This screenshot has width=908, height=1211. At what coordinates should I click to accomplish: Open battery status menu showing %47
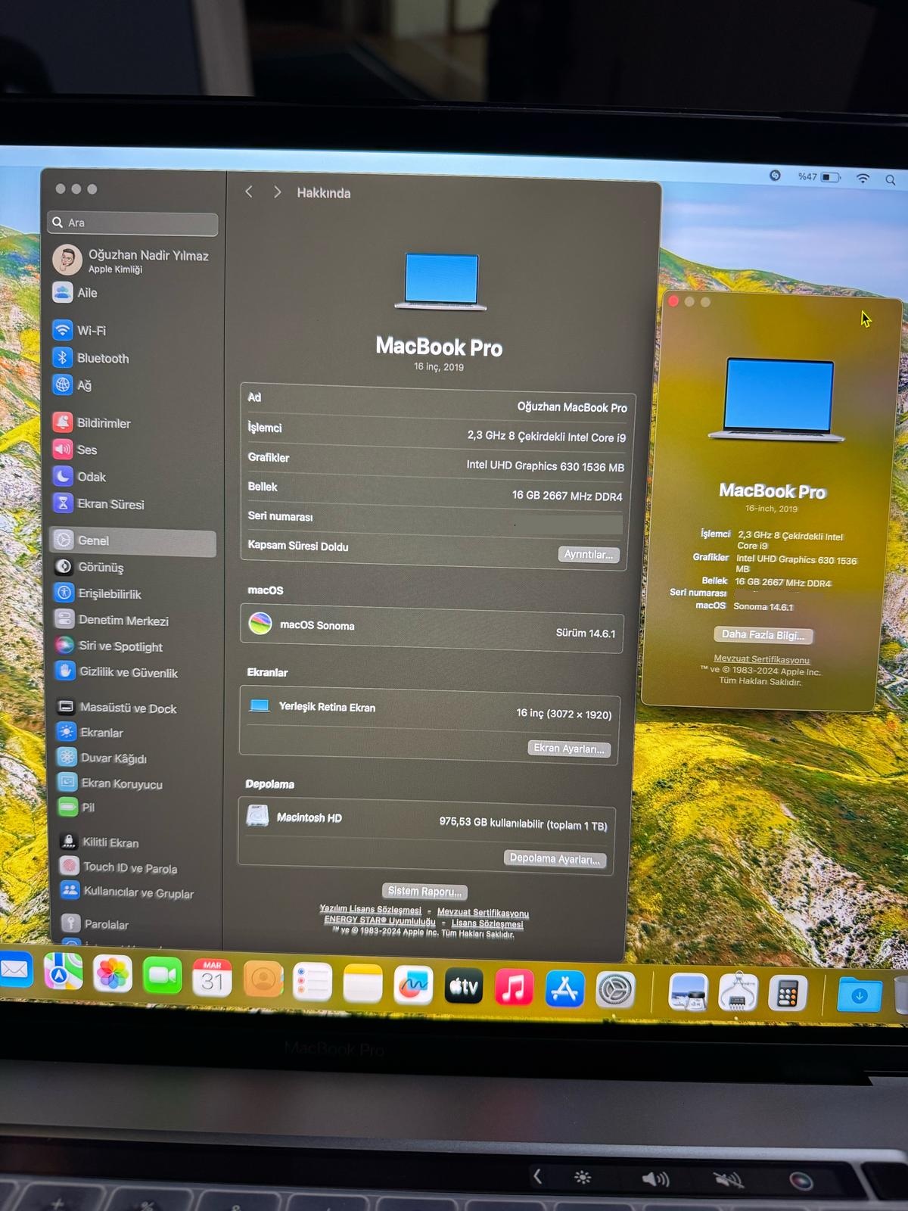tap(830, 177)
